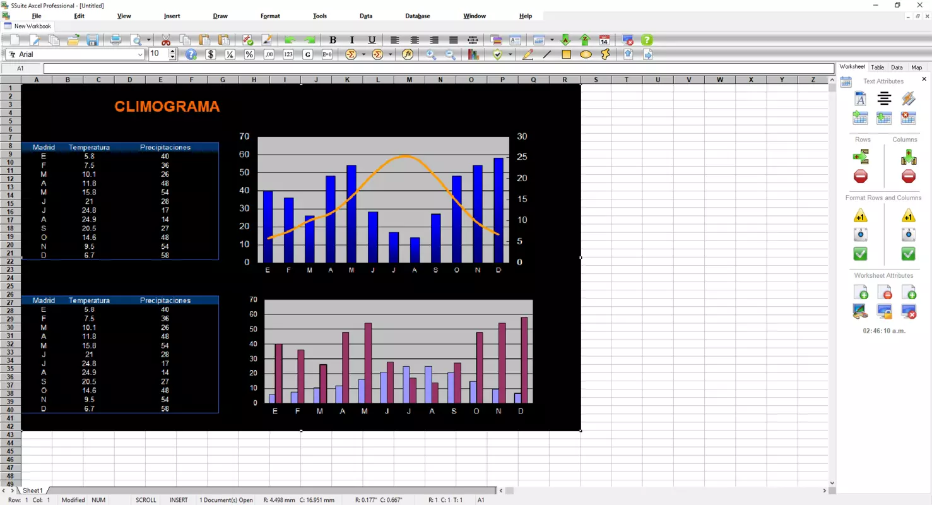Click the insert row icon under Rows
This screenshot has width=932, height=505.
pyautogui.click(x=861, y=157)
